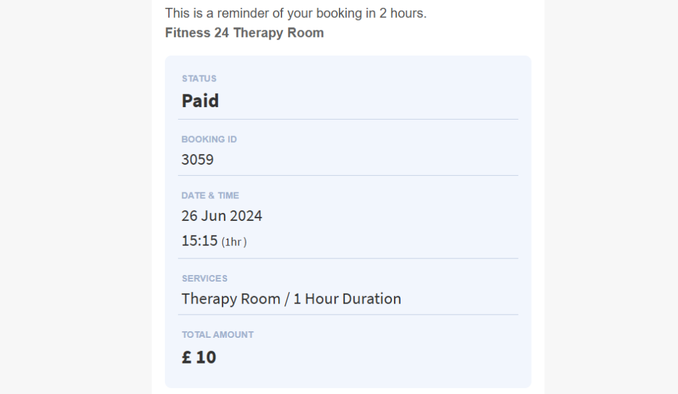The height and width of the screenshot is (394, 678).
Task: Click the TOTAL AMOUNT label
Action: 217,335
